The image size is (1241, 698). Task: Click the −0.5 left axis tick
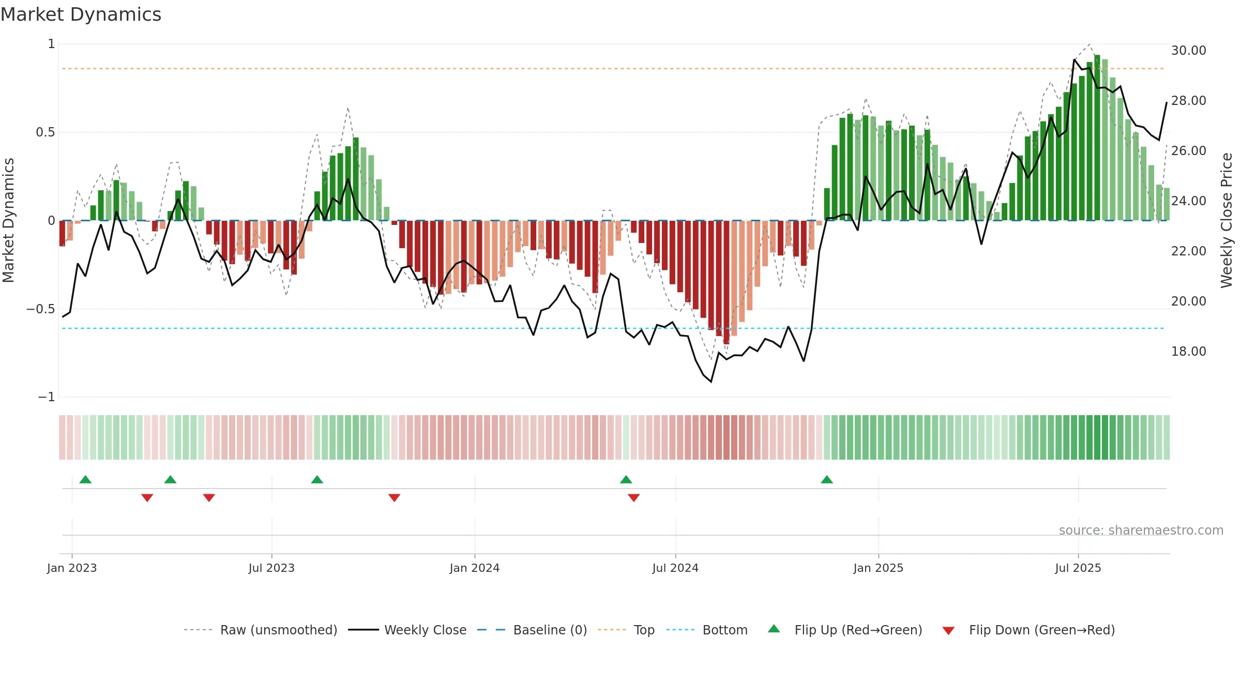click(41, 309)
